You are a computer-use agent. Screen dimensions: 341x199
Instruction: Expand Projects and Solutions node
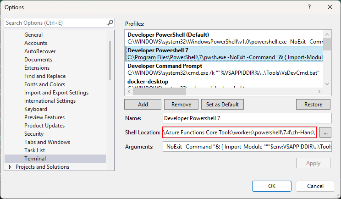pyautogui.click(x=10, y=167)
